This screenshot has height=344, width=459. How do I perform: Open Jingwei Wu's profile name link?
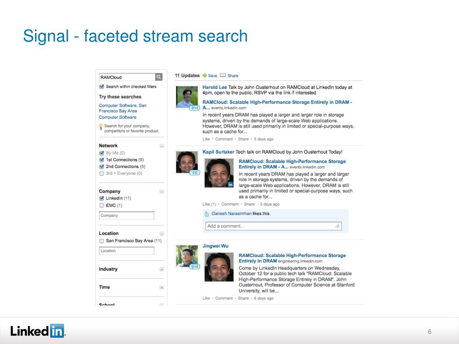click(x=216, y=246)
